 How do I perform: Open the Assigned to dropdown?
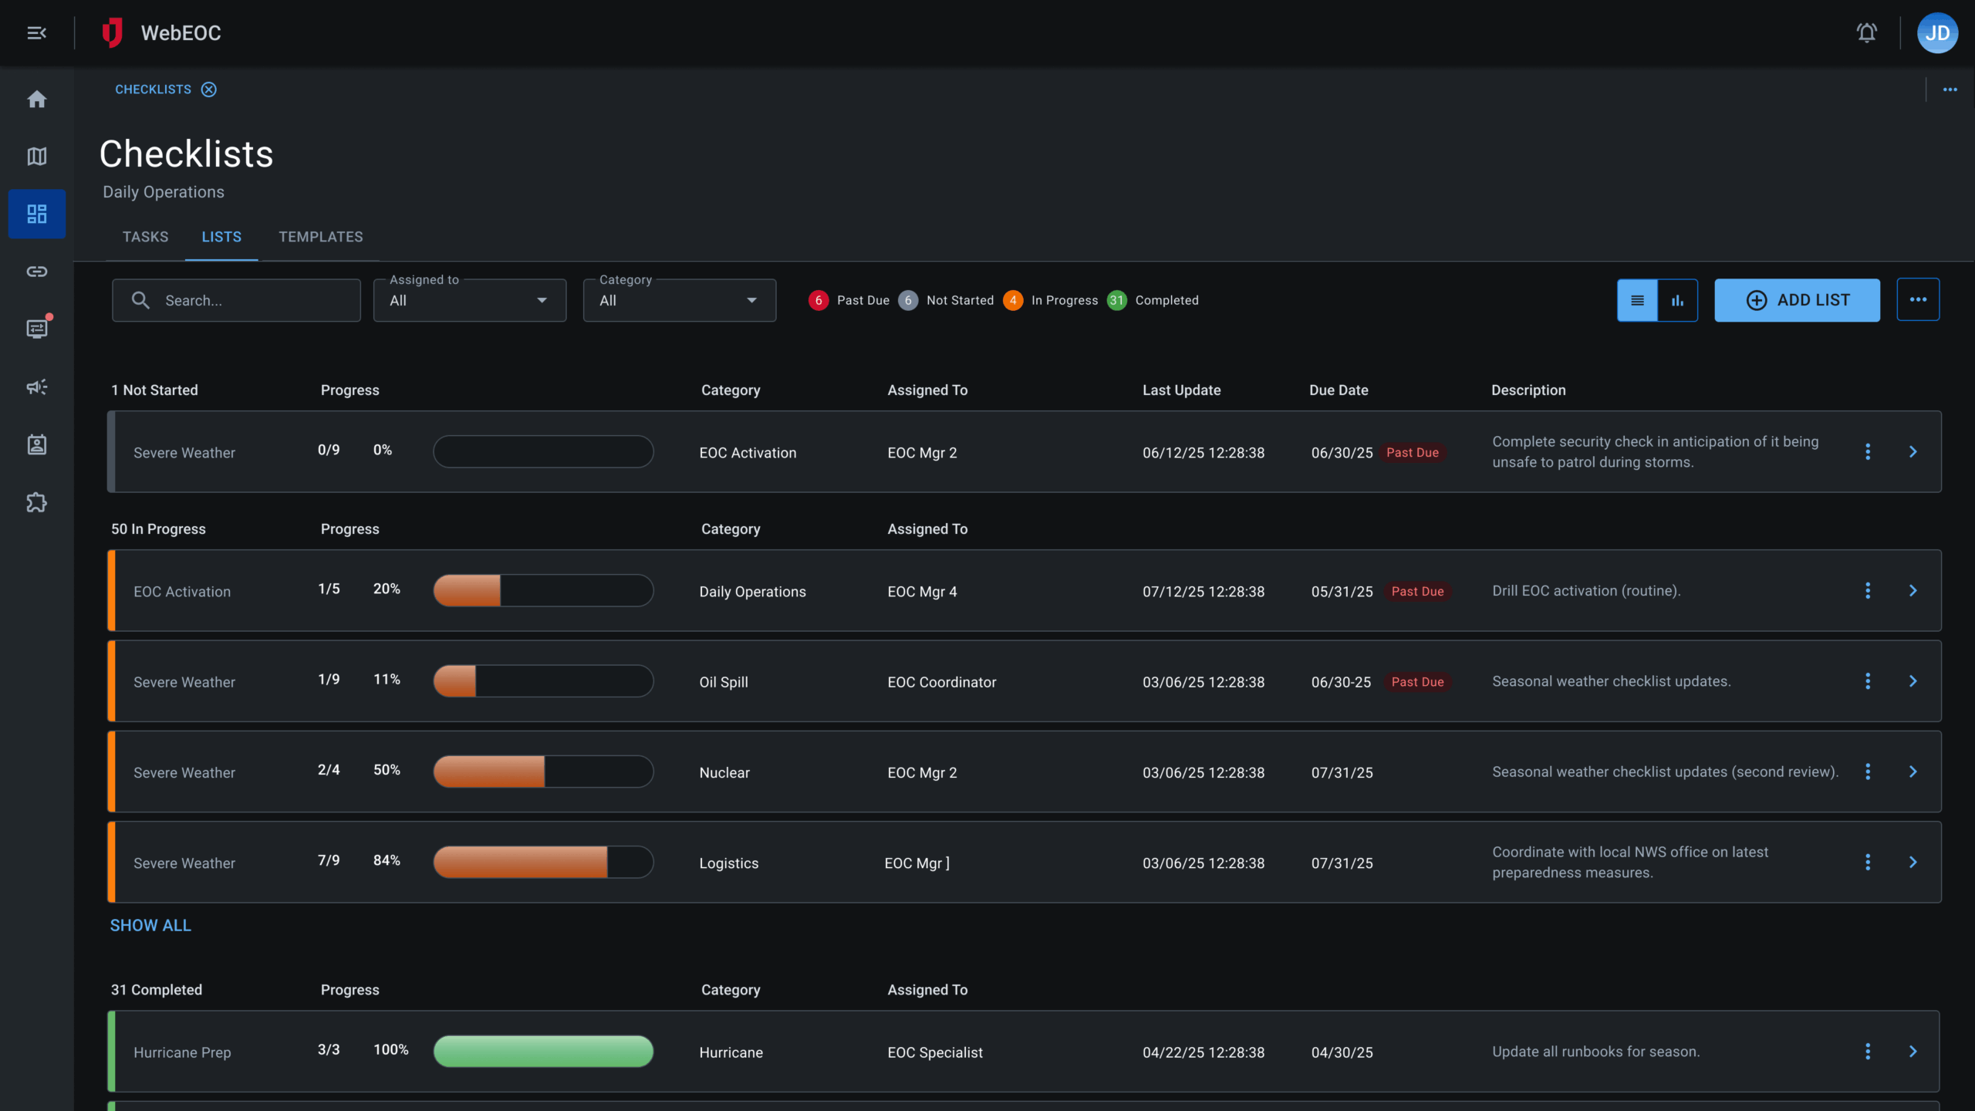(x=469, y=300)
